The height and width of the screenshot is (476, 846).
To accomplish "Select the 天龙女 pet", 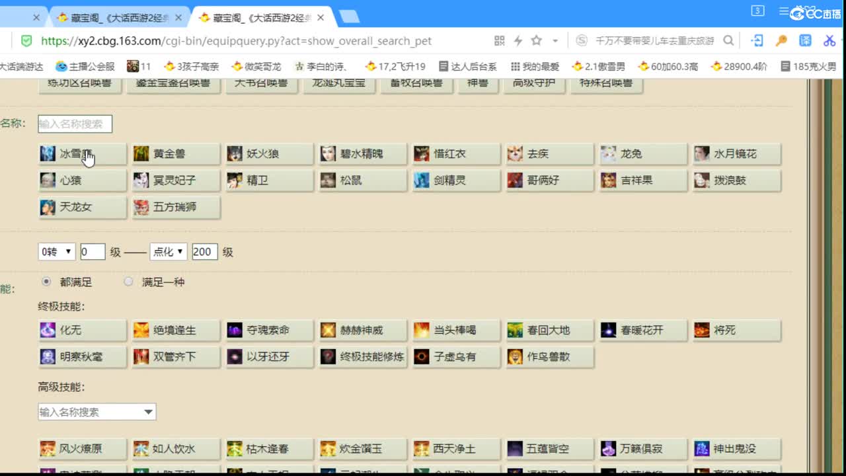I will click(x=82, y=208).
